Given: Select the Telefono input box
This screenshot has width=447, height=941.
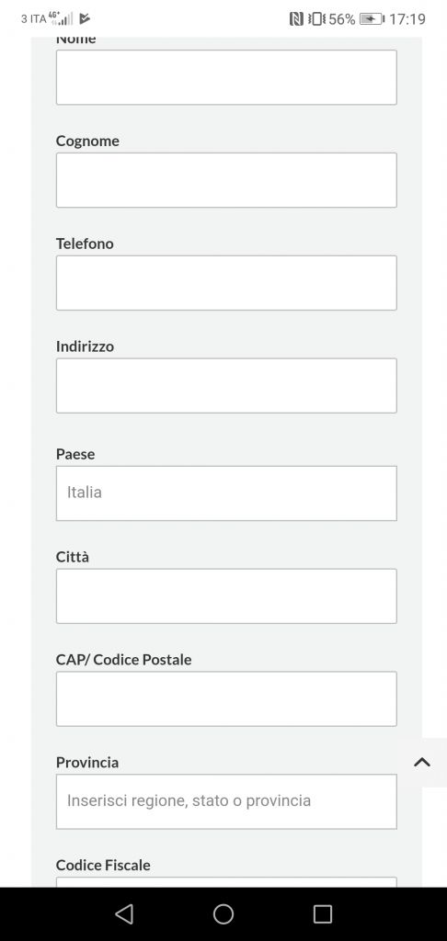Looking at the screenshot, I should [x=226, y=283].
